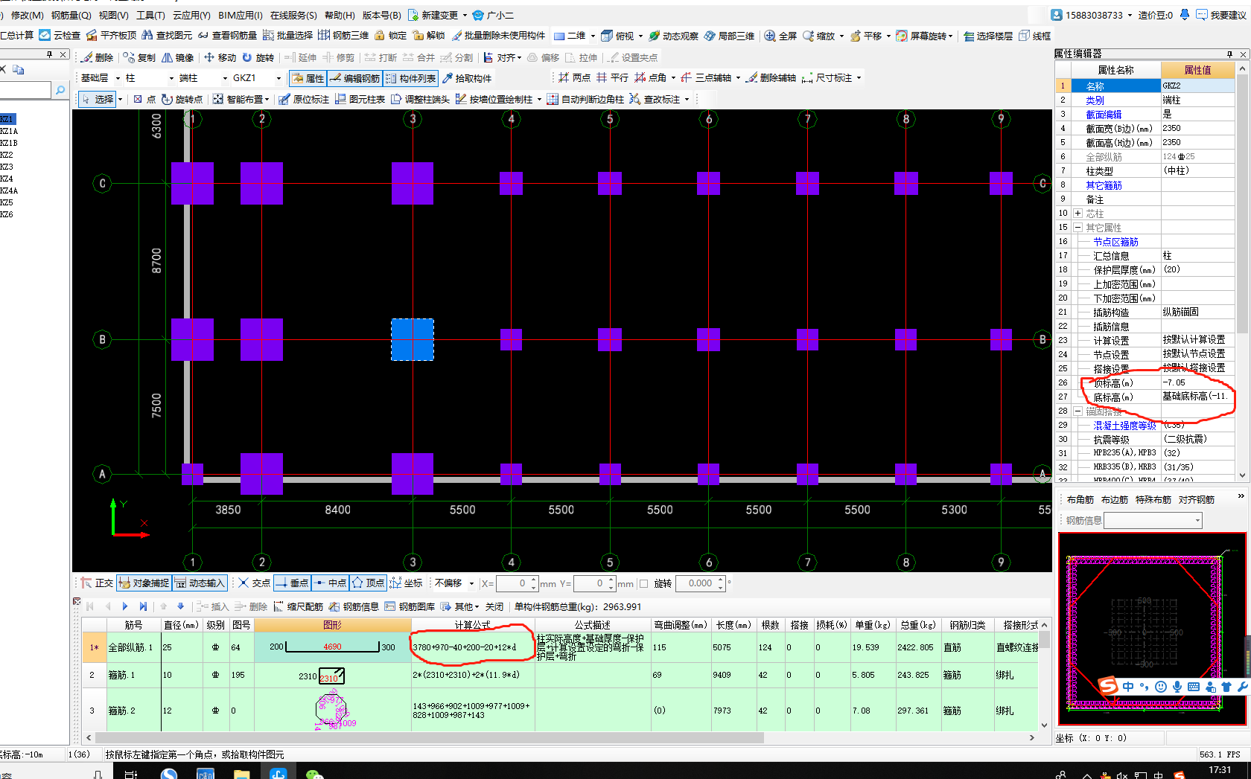Check the 旋转 rotation checkbox
This screenshot has height=779, width=1251.
(x=643, y=583)
